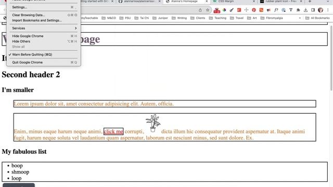Close the Alanna's Homepage tab
The image size is (333, 187).
[207, 2]
